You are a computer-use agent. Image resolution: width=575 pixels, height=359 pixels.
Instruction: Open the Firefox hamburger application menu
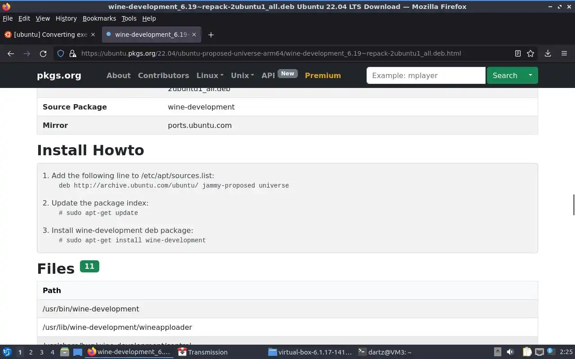[x=564, y=53]
